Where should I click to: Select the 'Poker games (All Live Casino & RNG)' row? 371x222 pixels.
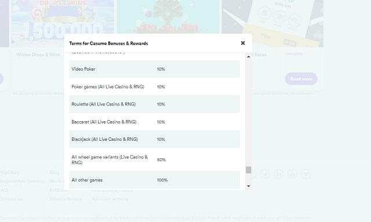click(155, 87)
